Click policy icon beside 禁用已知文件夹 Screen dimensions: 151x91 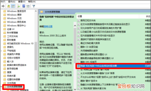click(x=79, y=20)
